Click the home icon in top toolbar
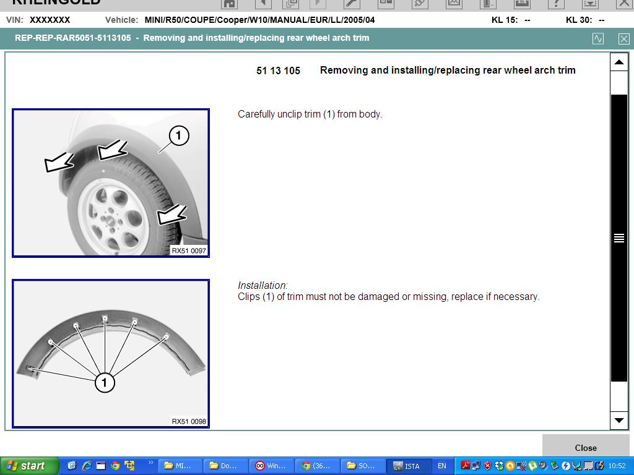The width and height of the screenshot is (634, 475). 229,3
